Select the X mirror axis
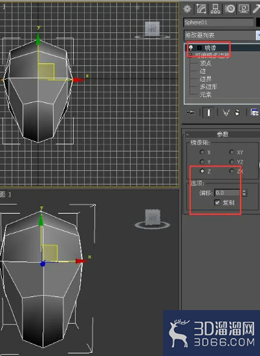The height and width of the screenshot is (356, 260). (x=202, y=152)
